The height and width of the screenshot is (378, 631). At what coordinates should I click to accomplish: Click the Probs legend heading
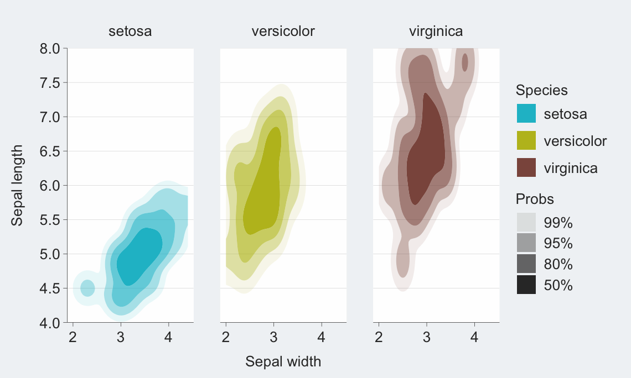coord(535,199)
